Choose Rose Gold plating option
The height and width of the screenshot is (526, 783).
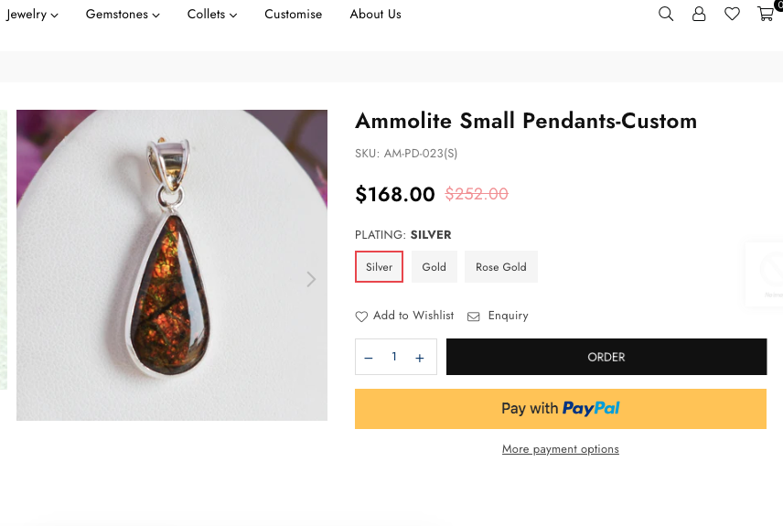[500, 267]
